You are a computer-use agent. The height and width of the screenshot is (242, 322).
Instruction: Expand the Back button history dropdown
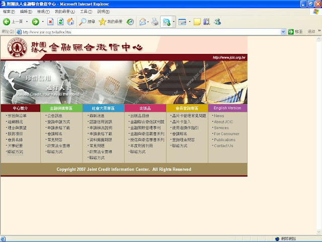(27, 22)
